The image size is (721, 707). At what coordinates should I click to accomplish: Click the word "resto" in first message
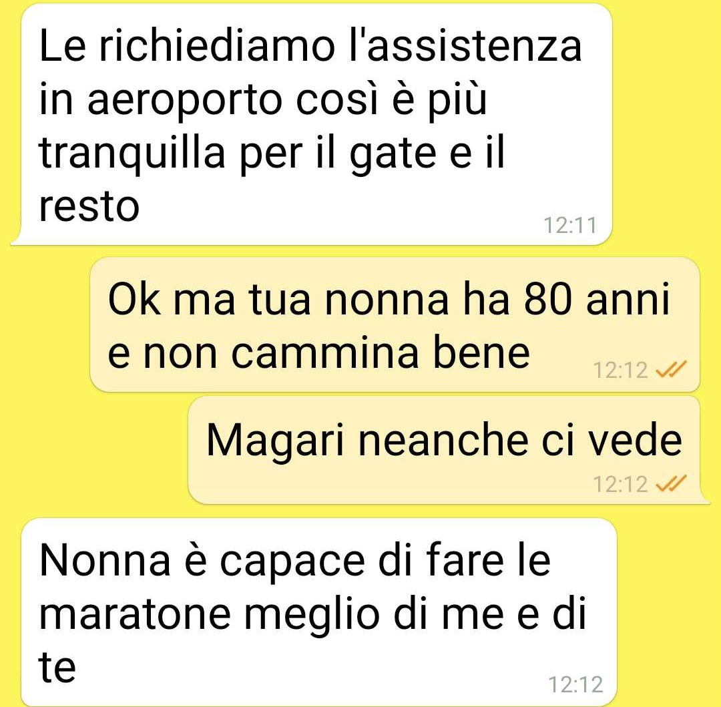(89, 206)
